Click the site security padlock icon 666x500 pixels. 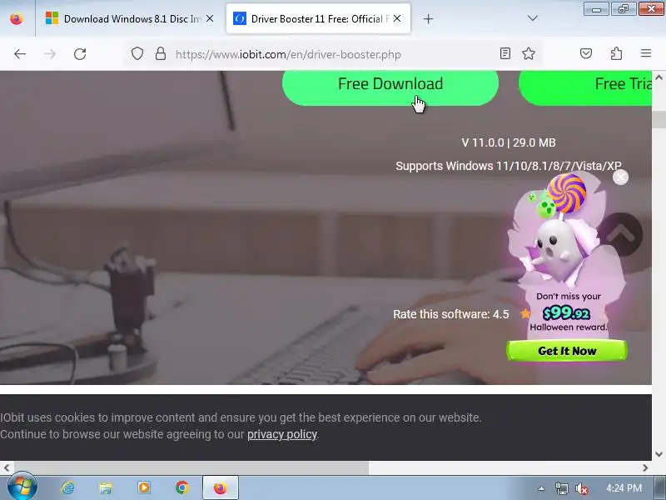[161, 54]
